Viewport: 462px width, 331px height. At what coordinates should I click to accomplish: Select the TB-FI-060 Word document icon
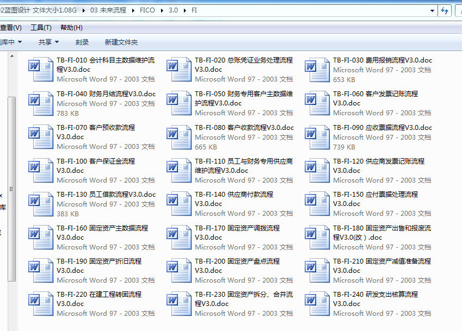(317, 103)
